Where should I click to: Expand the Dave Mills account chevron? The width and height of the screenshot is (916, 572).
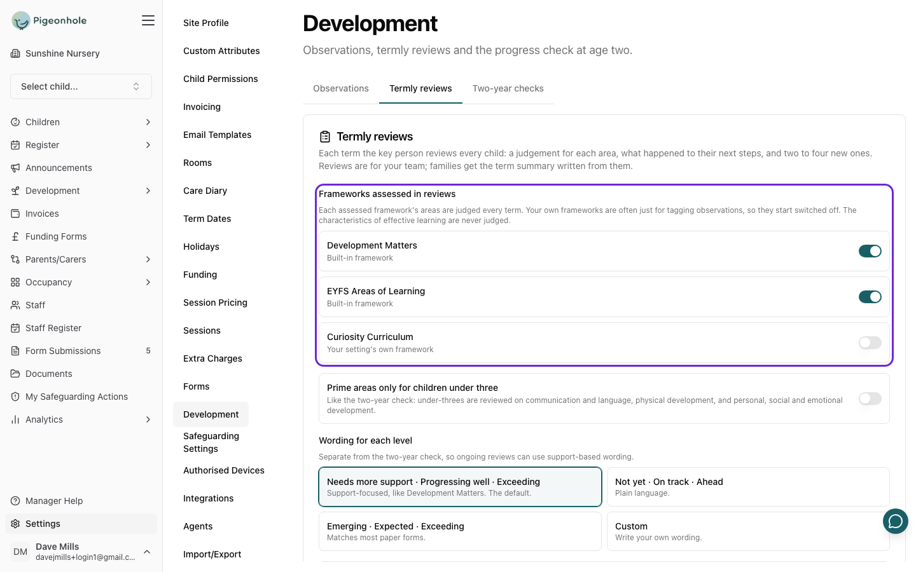click(147, 552)
